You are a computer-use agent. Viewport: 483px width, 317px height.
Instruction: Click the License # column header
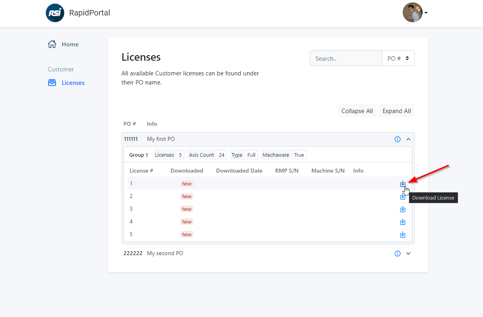(x=141, y=171)
